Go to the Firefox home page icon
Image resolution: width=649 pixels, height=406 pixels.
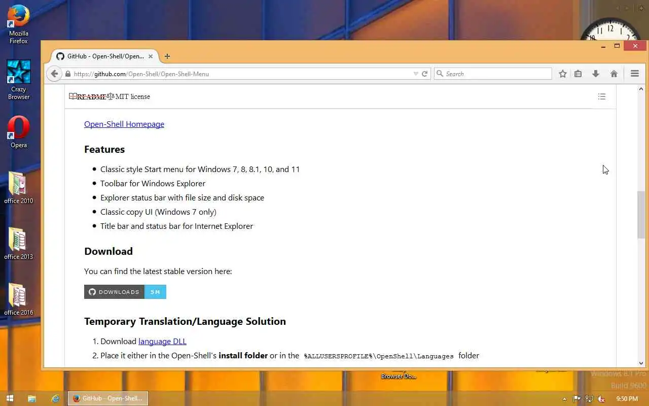[614, 74]
